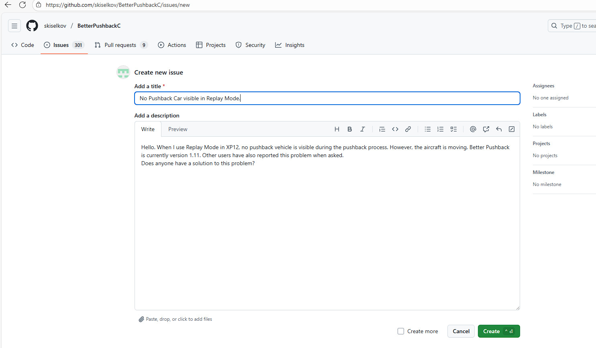
Task: Click the 301 issues counter badge
Action: (78, 45)
